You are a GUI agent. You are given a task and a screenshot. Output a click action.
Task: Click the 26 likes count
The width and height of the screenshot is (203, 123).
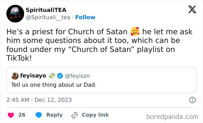coord(22,115)
